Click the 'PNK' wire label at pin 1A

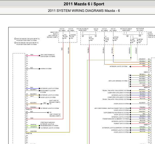[32, 55]
